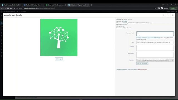This screenshot has width=178, height=100.
Task: Focus the Alternative Text field
Action: [x=155, y=34]
